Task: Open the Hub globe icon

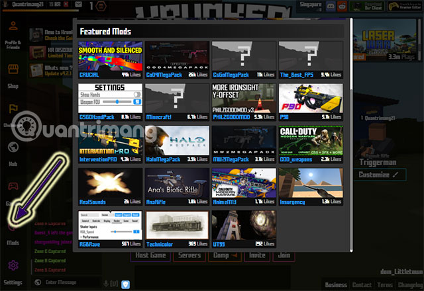Action: pos(13,147)
